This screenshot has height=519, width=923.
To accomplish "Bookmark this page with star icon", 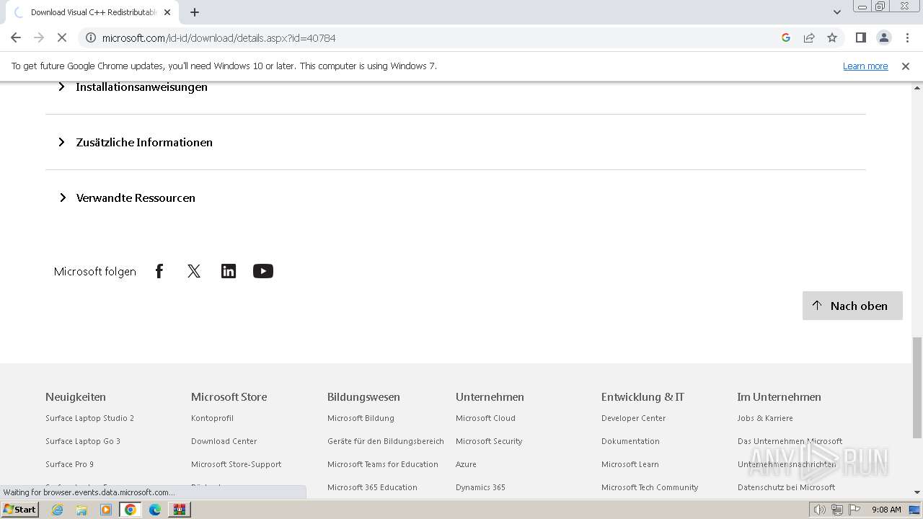I will click(x=832, y=38).
